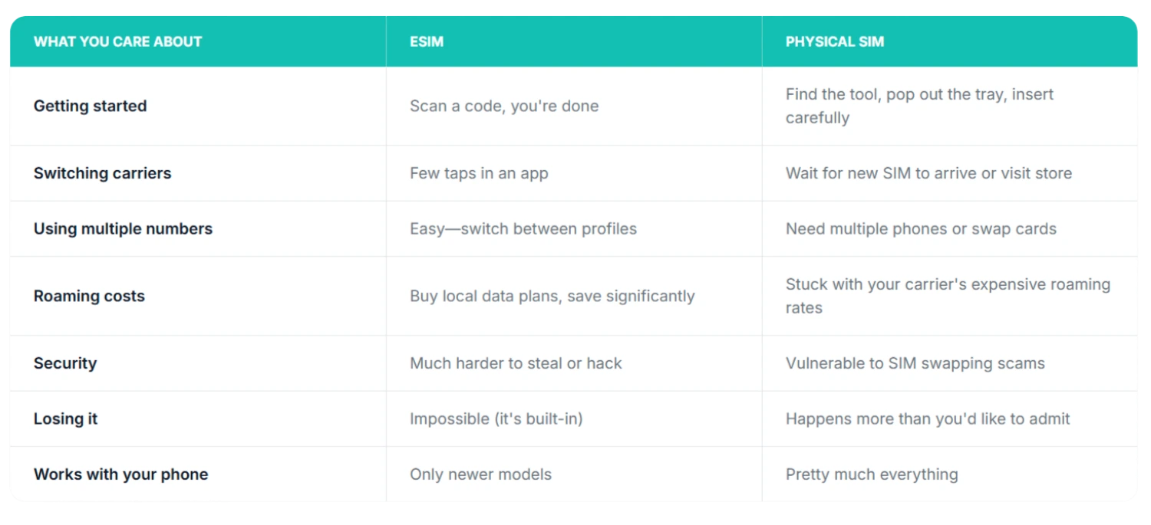
Task: Select the 'Using multiple numbers' row label
Action: click(x=123, y=228)
